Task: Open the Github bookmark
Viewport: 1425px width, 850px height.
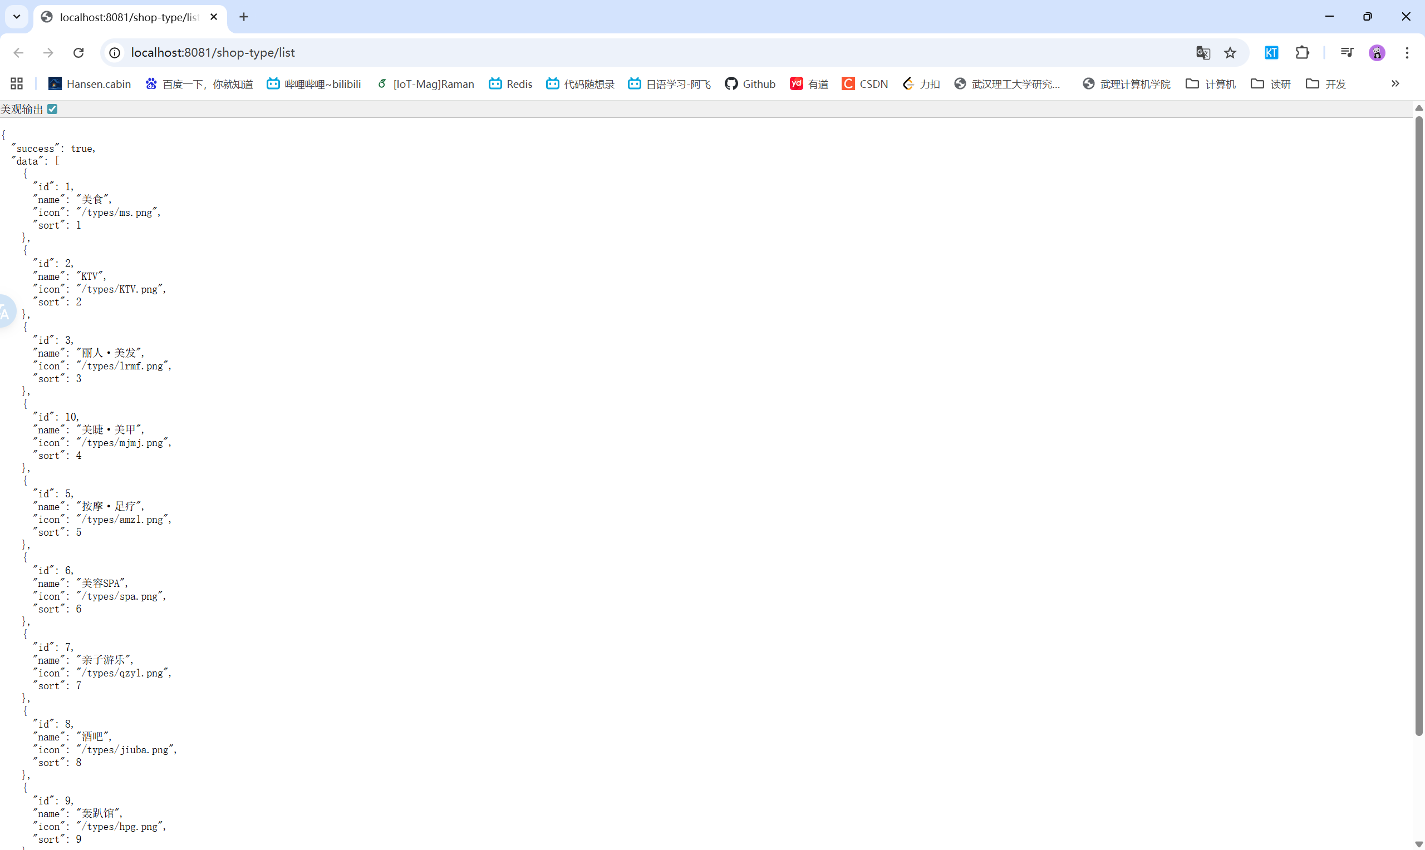Action: click(749, 83)
